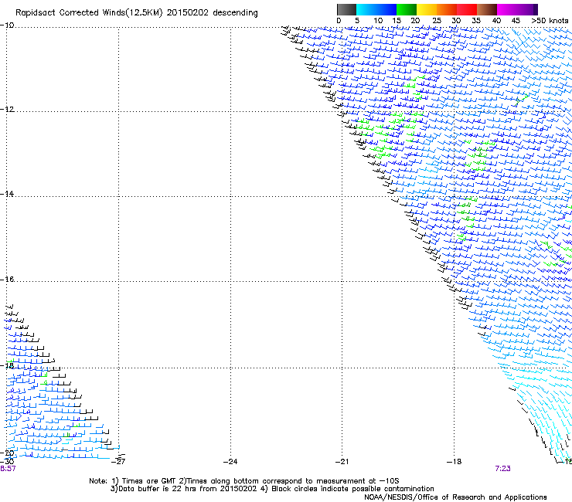Click the 'Data buffer is 22 hrs' note line
Image resolution: width=572 pixels, height=502 pixels.
point(272,489)
